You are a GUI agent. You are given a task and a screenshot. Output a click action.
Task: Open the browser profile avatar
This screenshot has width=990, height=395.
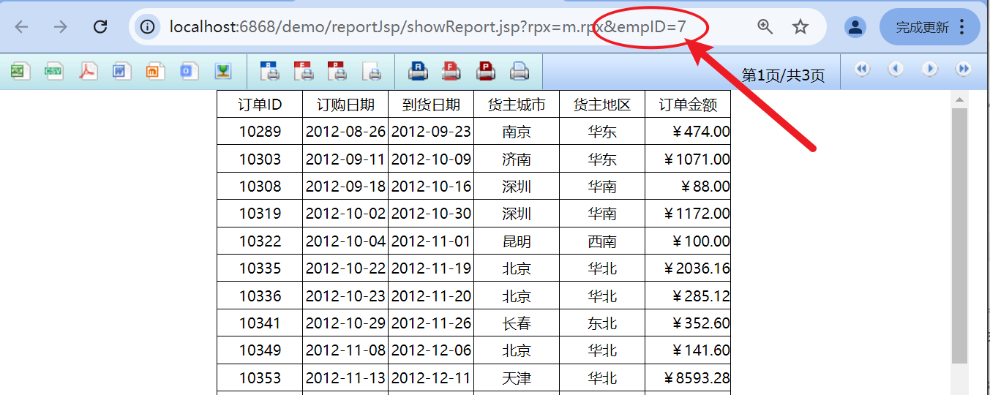[855, 27]
